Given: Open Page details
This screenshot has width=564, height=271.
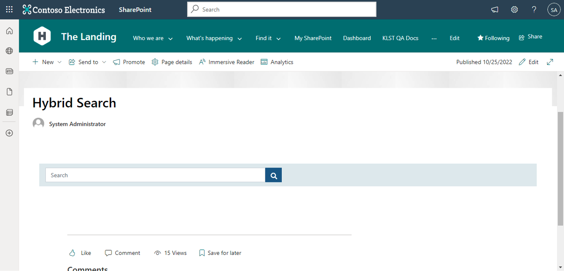Looking at the screenshot, I should pyautogui.click(x=172, y=62).
